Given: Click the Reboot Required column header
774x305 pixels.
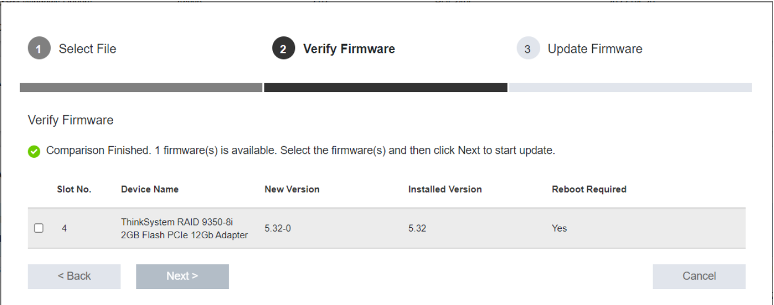Looking at the screenshot, I should tap(589, 189).
